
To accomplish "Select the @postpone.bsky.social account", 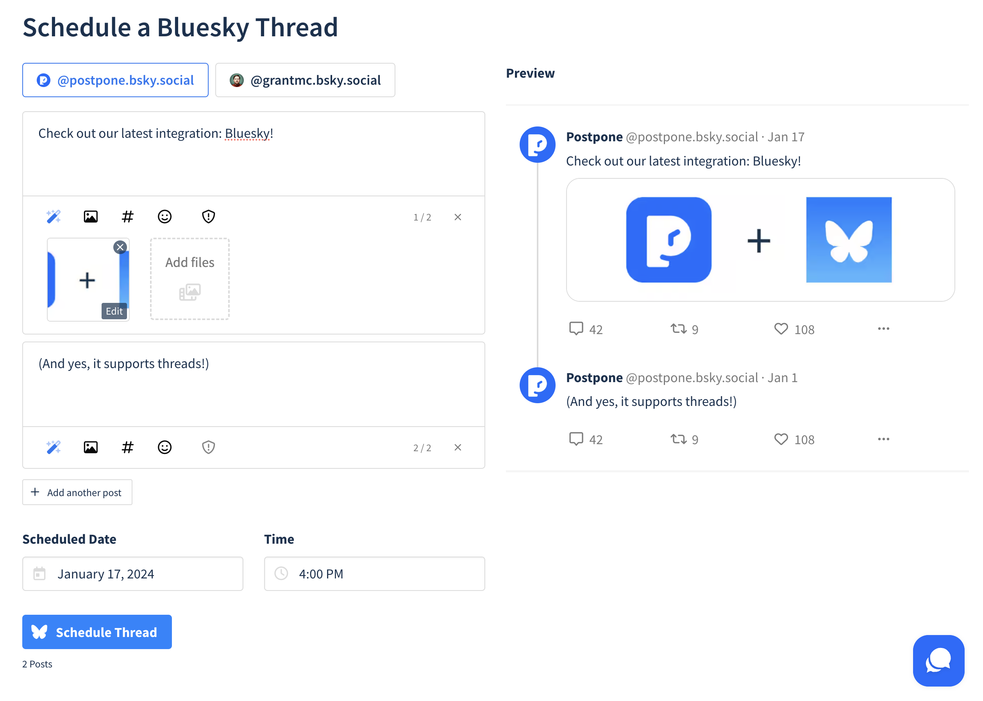I will tap(115, 80).
